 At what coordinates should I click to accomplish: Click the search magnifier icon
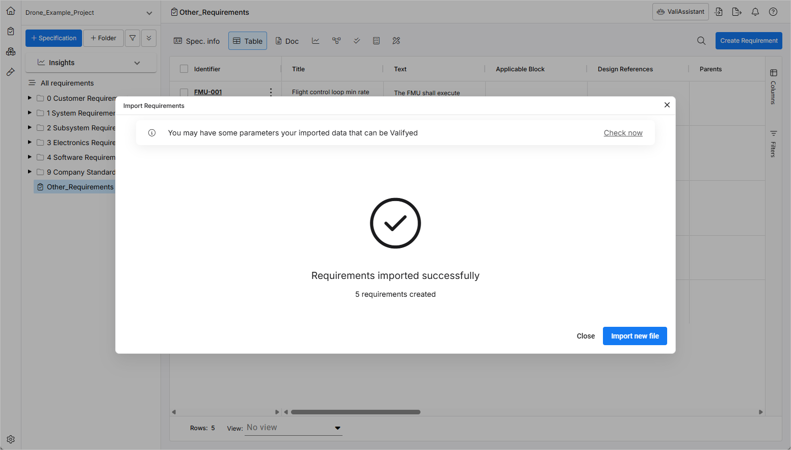(701, 41)
